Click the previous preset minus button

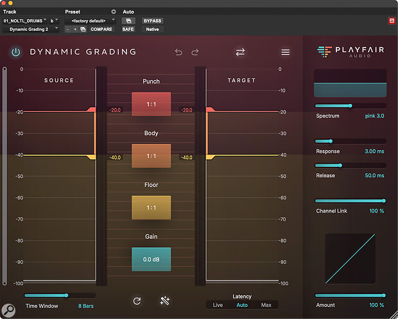67,29
